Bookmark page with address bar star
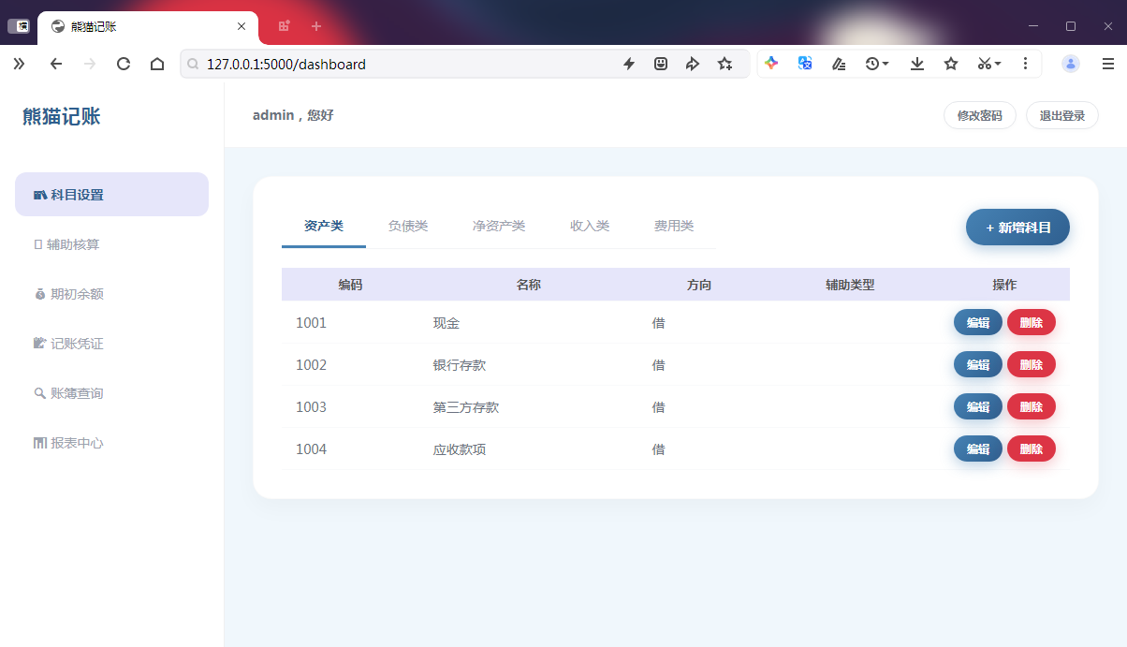The height and width of the screenshot is (647, 1127). pos(724,64)
